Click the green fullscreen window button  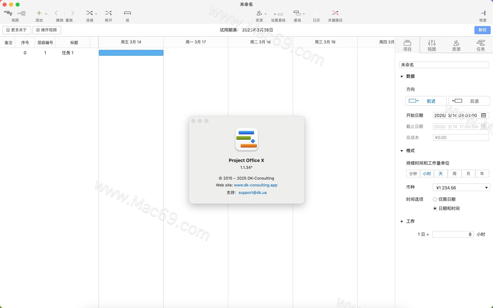click(x=17, y=5)
